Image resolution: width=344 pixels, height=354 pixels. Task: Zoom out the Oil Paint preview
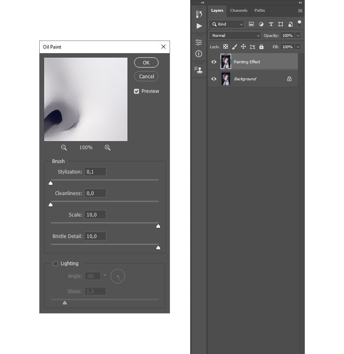click(64, 148)
